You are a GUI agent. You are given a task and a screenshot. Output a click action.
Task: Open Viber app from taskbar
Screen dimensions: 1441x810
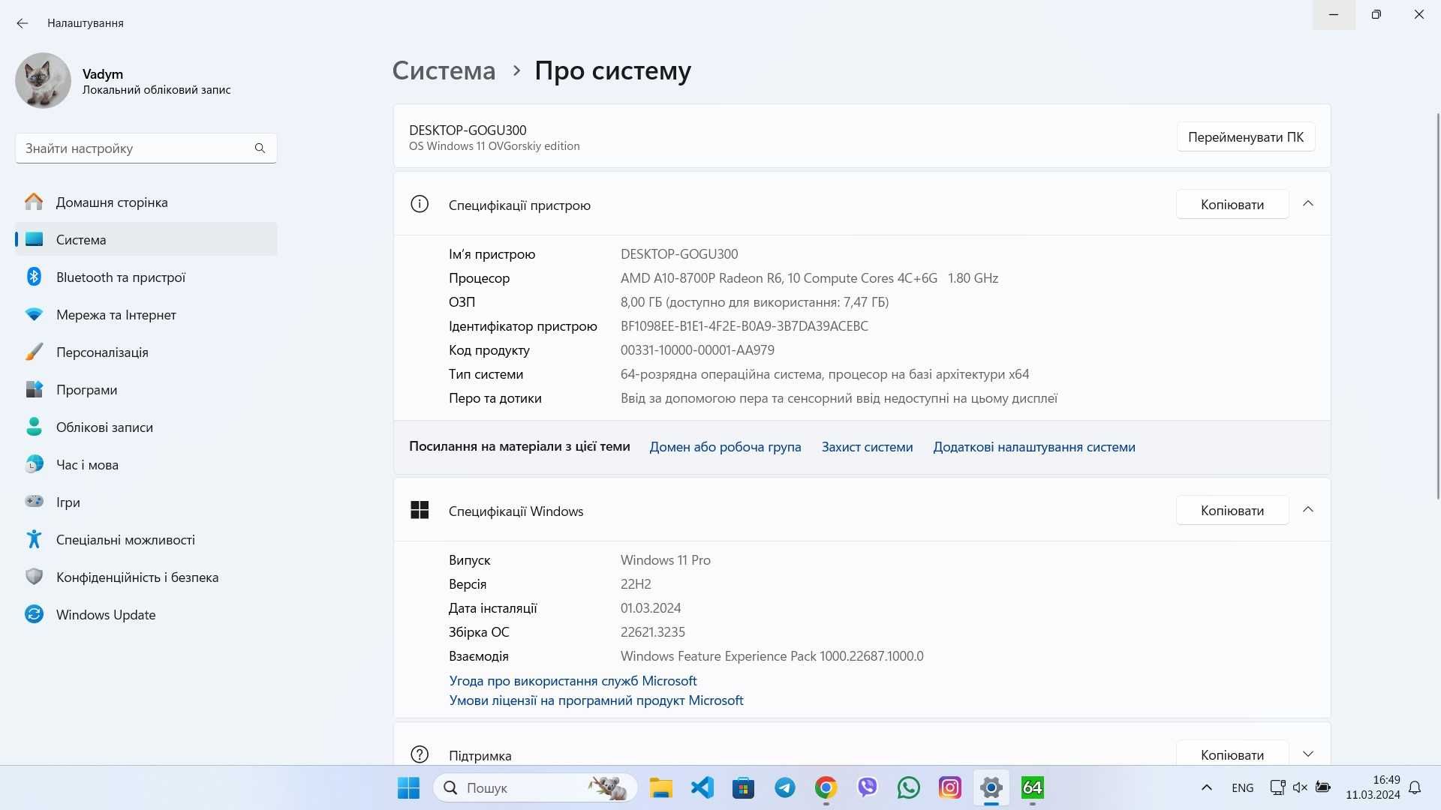(x=867, y=787)
